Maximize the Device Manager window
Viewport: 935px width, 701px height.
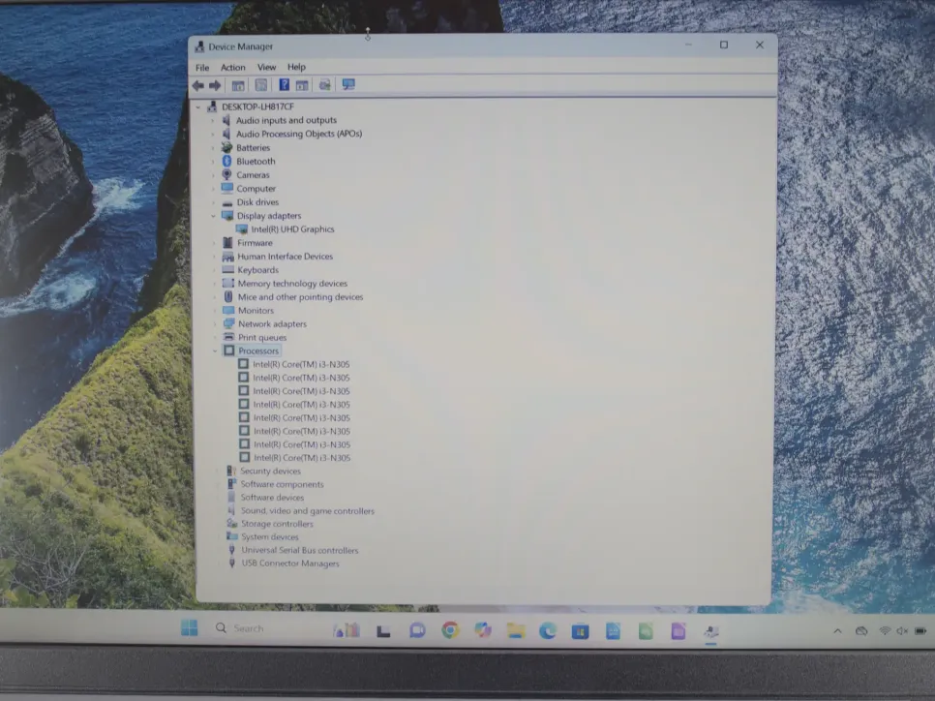pyautogui.click(x=724, y=45)
